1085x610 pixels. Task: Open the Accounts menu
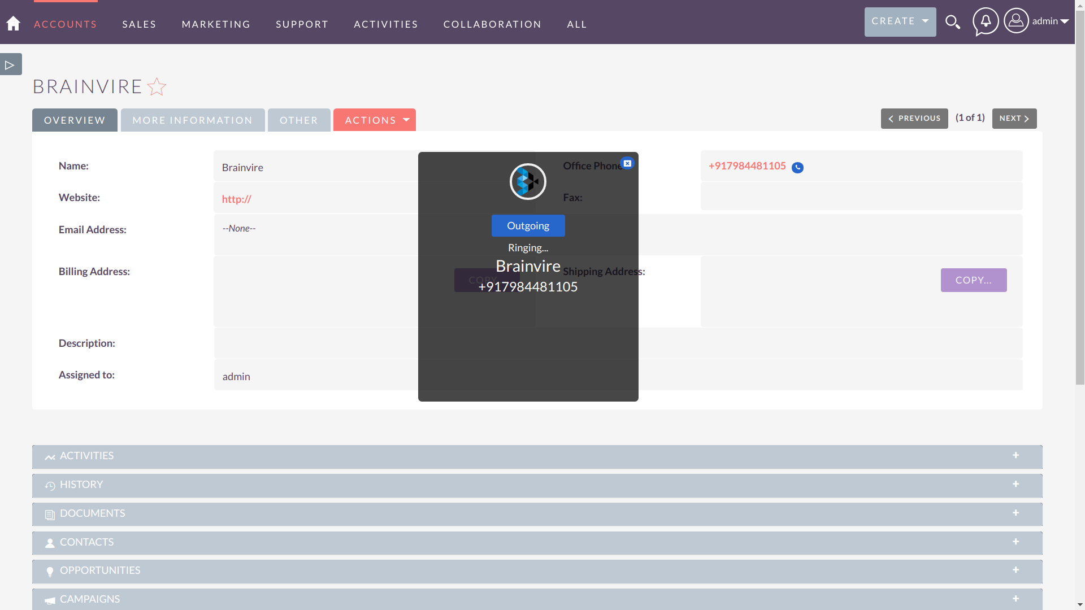tap(66, 24)
